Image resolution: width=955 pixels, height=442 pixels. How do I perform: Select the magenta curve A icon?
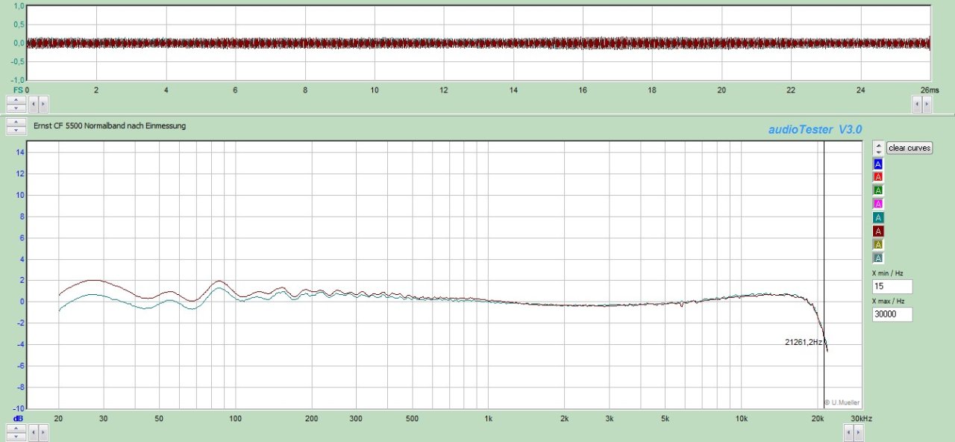878,204
